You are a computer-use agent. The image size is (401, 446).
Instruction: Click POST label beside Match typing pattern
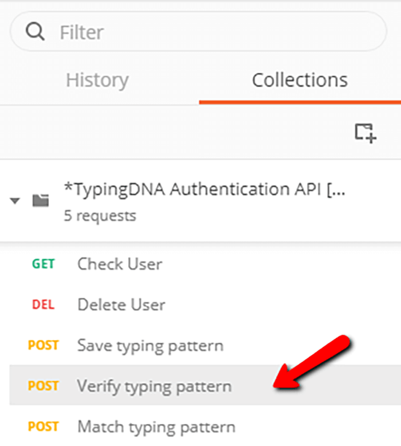point(43,427)
